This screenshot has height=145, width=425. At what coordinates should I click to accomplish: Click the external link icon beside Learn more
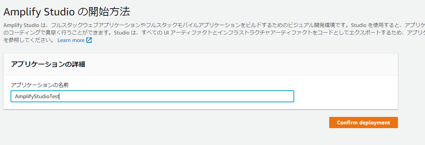pyautogui.click(x=89, y=40)
